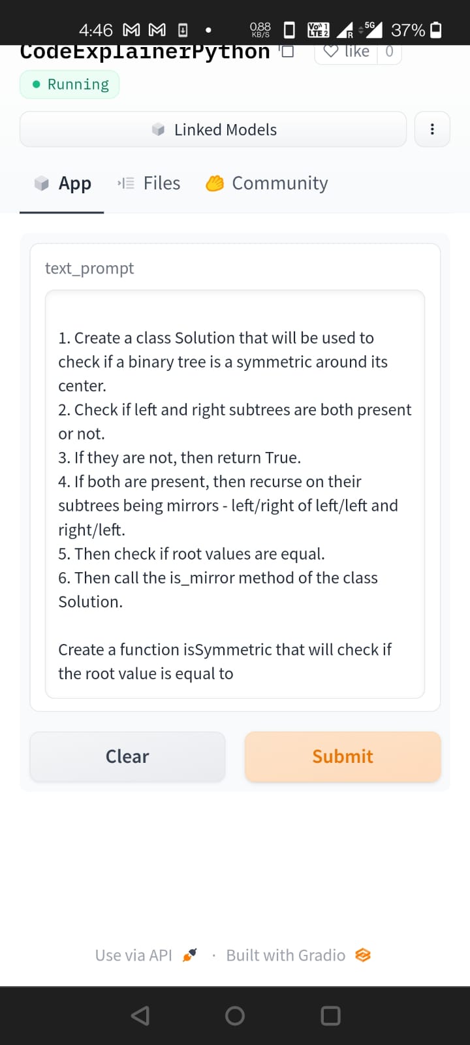
Task: Tap the Android home circle button
Action: (x=235, y=1016)
